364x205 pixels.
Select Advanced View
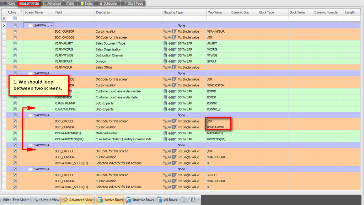tap(77, 200)
